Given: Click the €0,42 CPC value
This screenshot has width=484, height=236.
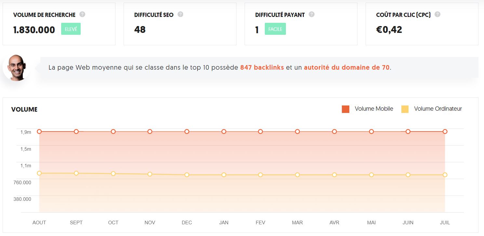Looking at the screenshot, I should click(389, 30).
